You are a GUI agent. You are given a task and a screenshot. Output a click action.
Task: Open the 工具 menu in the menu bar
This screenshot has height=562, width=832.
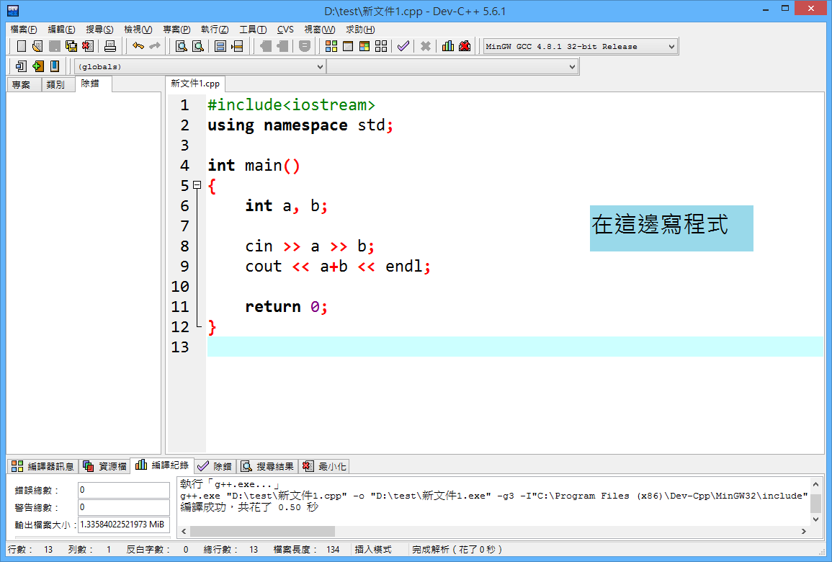pos(252,30)
